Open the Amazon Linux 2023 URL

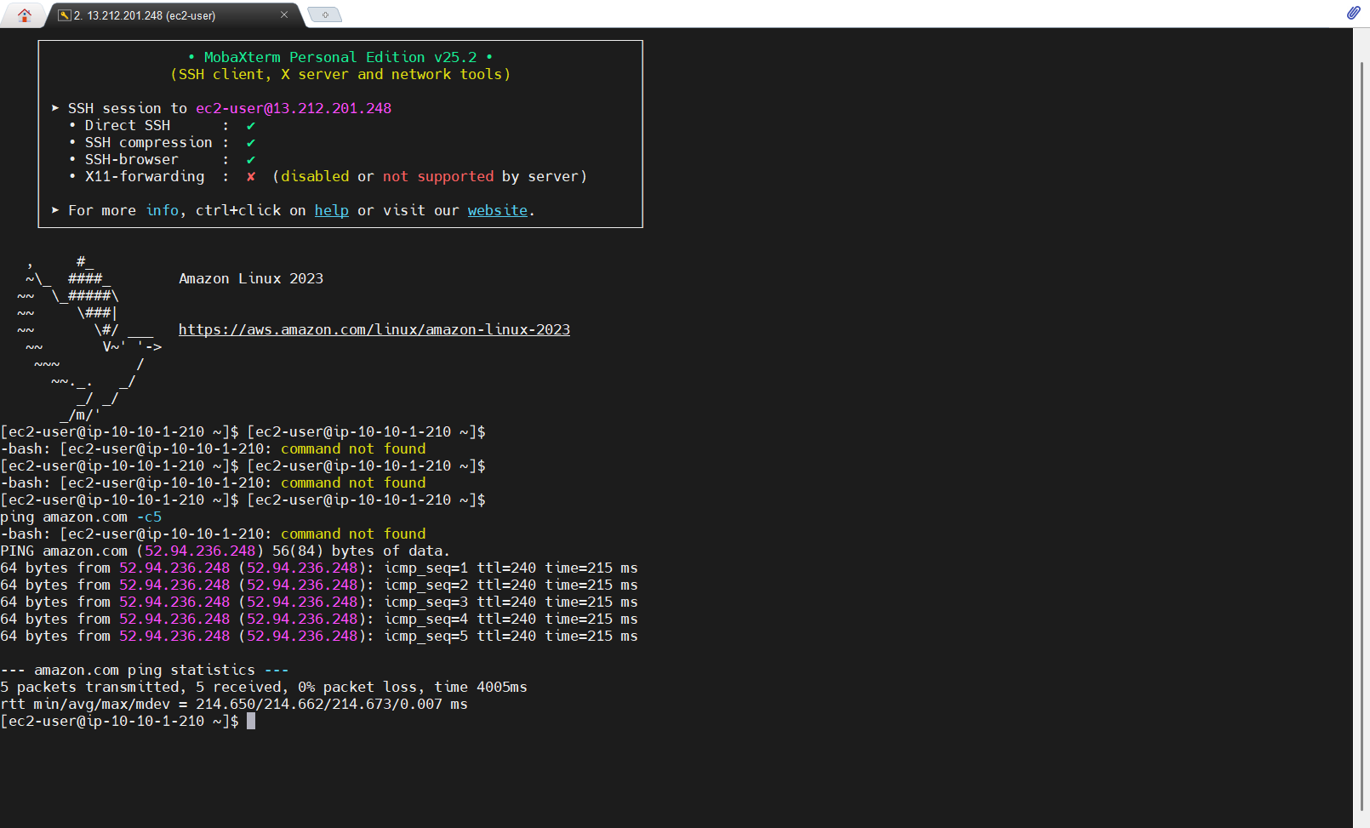click(374, 329)
